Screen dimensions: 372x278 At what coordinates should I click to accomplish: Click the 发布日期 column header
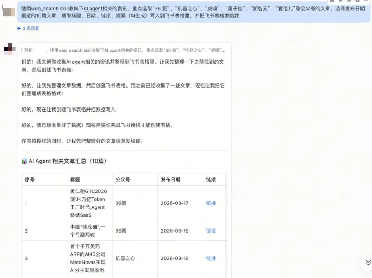pos(180,179)
